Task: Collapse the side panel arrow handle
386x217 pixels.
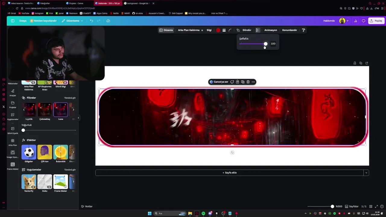Action: click(78, 118)
